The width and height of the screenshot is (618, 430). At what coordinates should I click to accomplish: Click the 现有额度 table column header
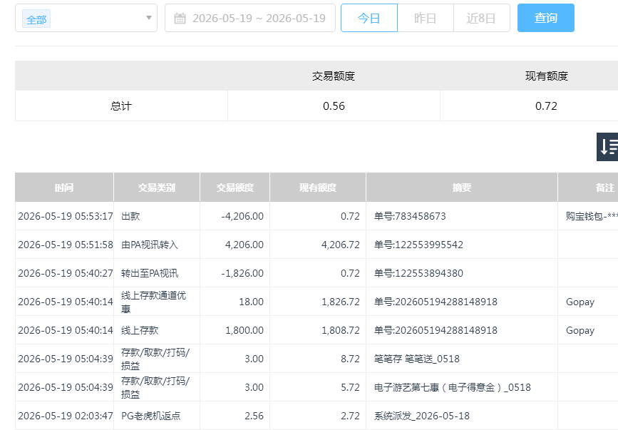[x=318, y=188]
